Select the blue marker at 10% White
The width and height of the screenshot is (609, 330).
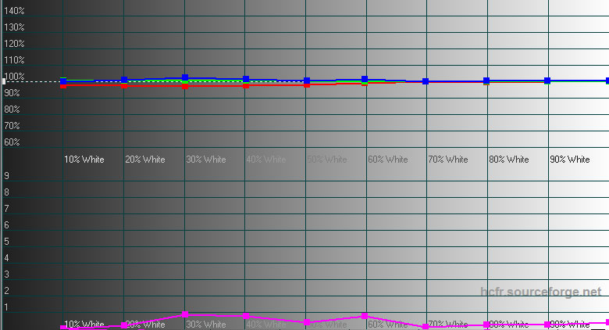(x=63, y=81)
